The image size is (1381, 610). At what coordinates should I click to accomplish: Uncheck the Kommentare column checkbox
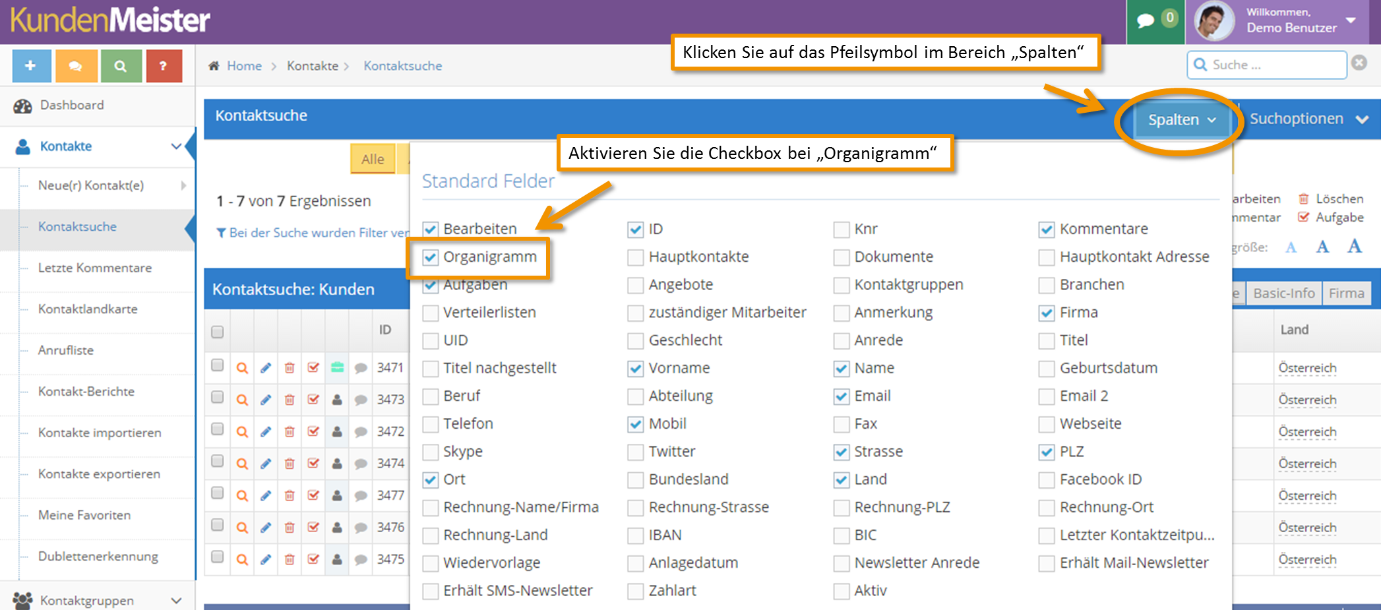coord(1046,229)
